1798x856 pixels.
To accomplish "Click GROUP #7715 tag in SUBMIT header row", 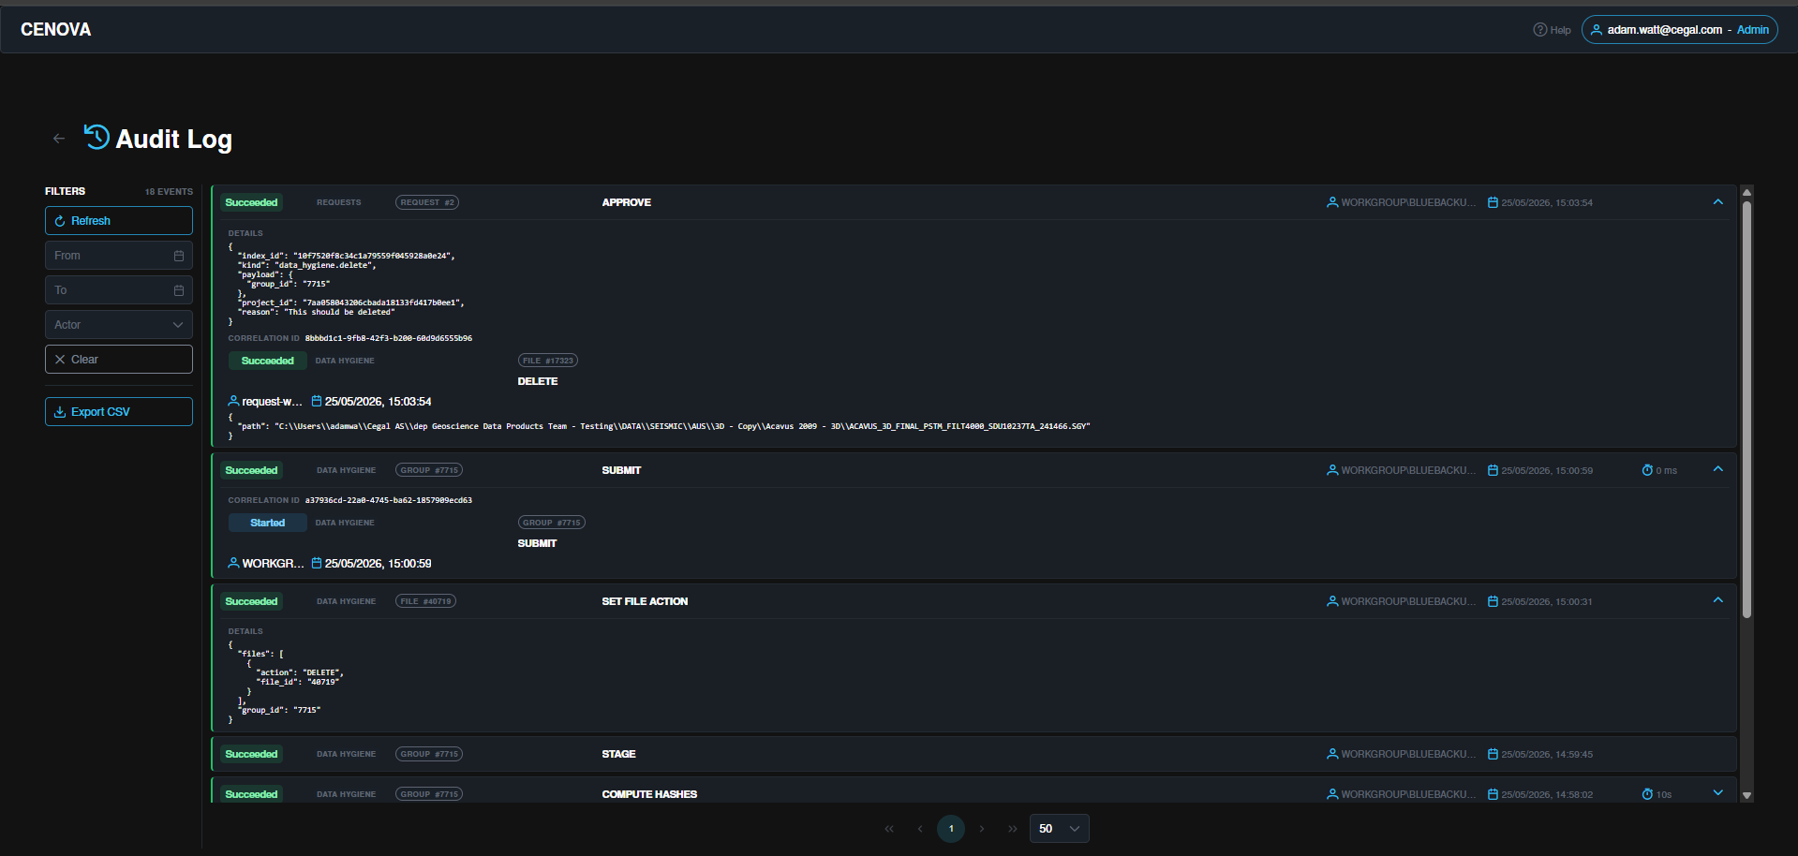I will tap(429, 470).
